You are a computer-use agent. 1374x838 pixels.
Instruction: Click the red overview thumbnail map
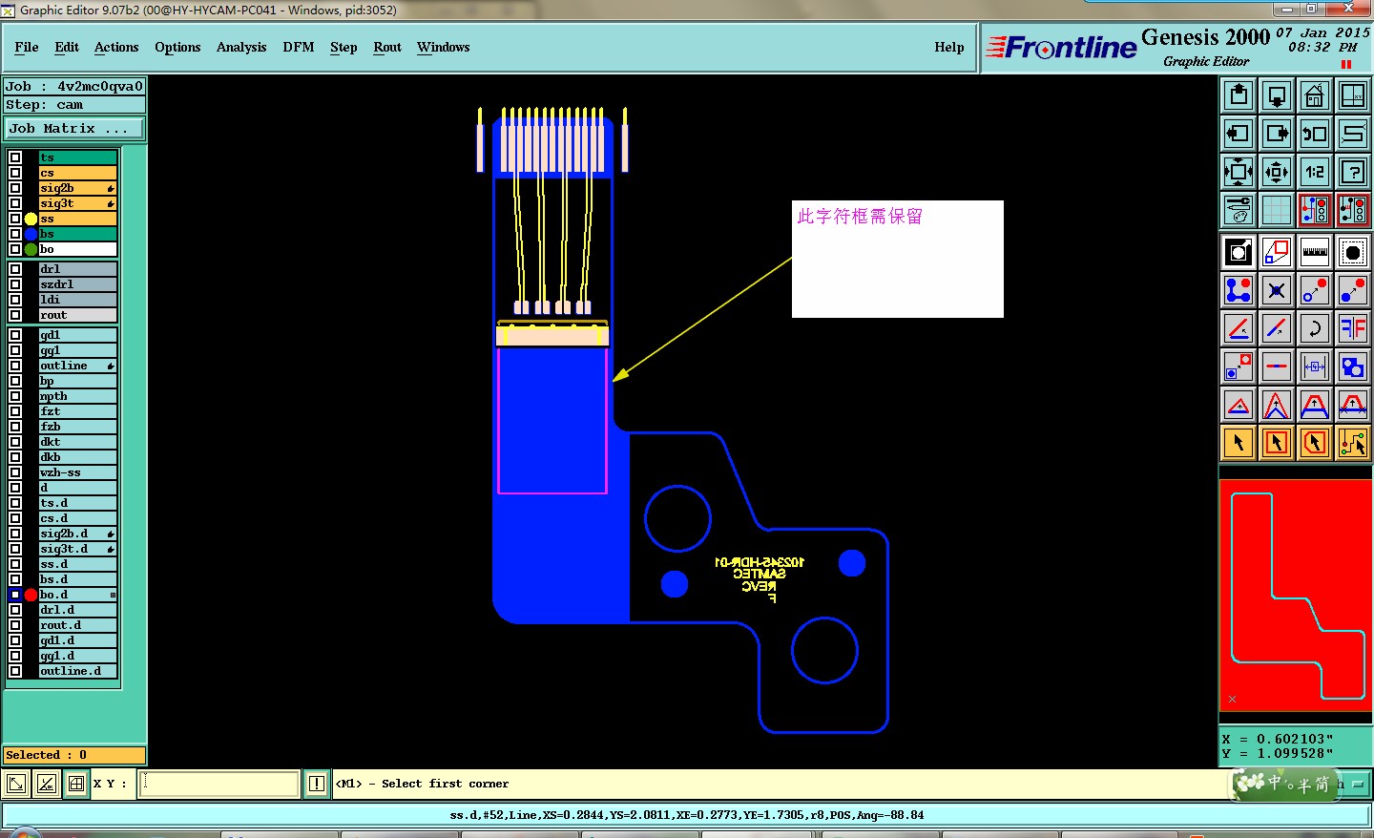tap(1295, 596)
